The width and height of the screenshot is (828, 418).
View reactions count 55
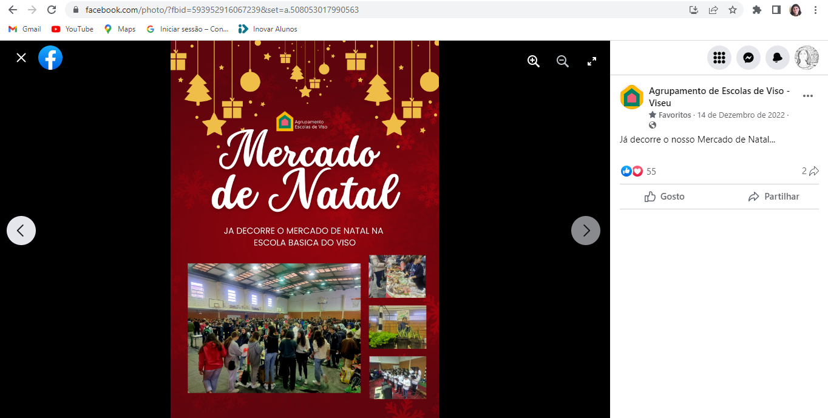651,172
